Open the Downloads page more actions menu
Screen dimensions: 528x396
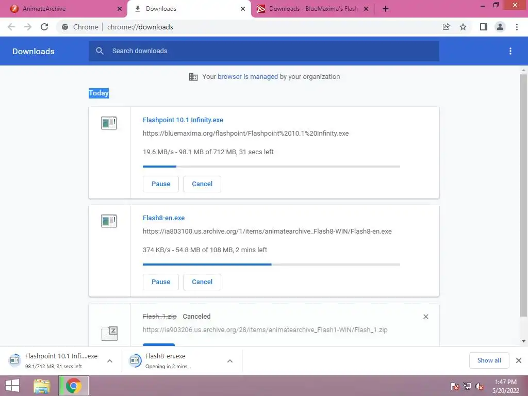(510, 51)
